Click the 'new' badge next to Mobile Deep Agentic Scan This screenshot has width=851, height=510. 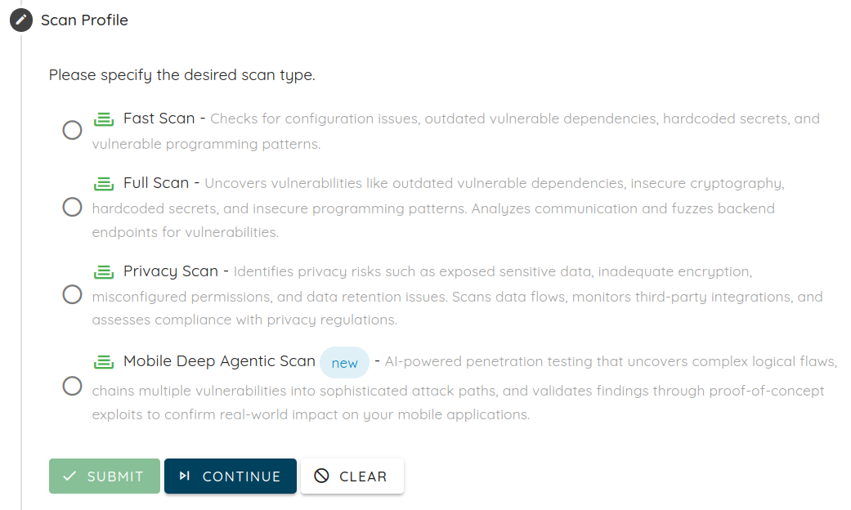pyautogui.click(x=344, y=361)
